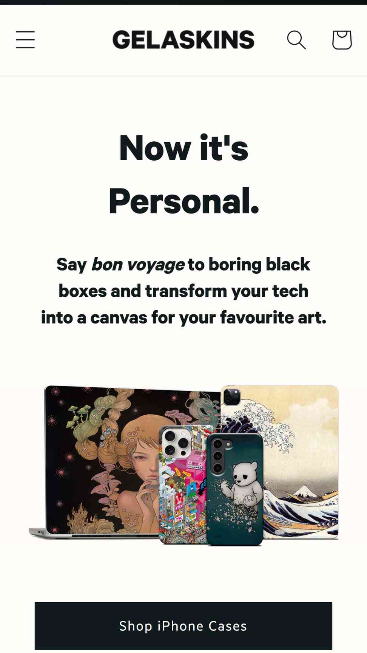Choose the pixel-art city iPhone case
367x653 pixels.
click(x=184, y=484)
